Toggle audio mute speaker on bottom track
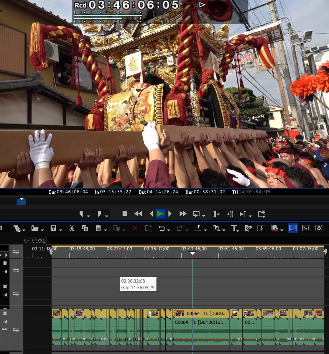 click(5, 322)
